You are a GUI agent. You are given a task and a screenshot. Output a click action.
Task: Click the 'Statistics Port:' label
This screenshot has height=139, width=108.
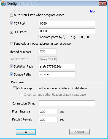[x=19, y=59]
